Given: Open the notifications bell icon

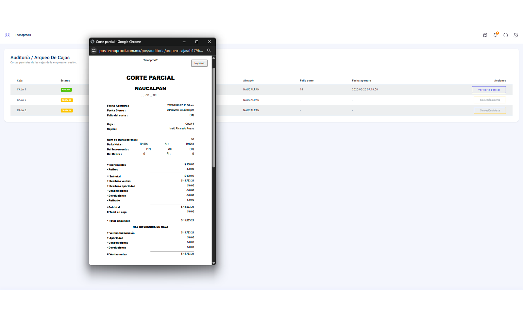Looking at the screenshot, I should point(496,35).
